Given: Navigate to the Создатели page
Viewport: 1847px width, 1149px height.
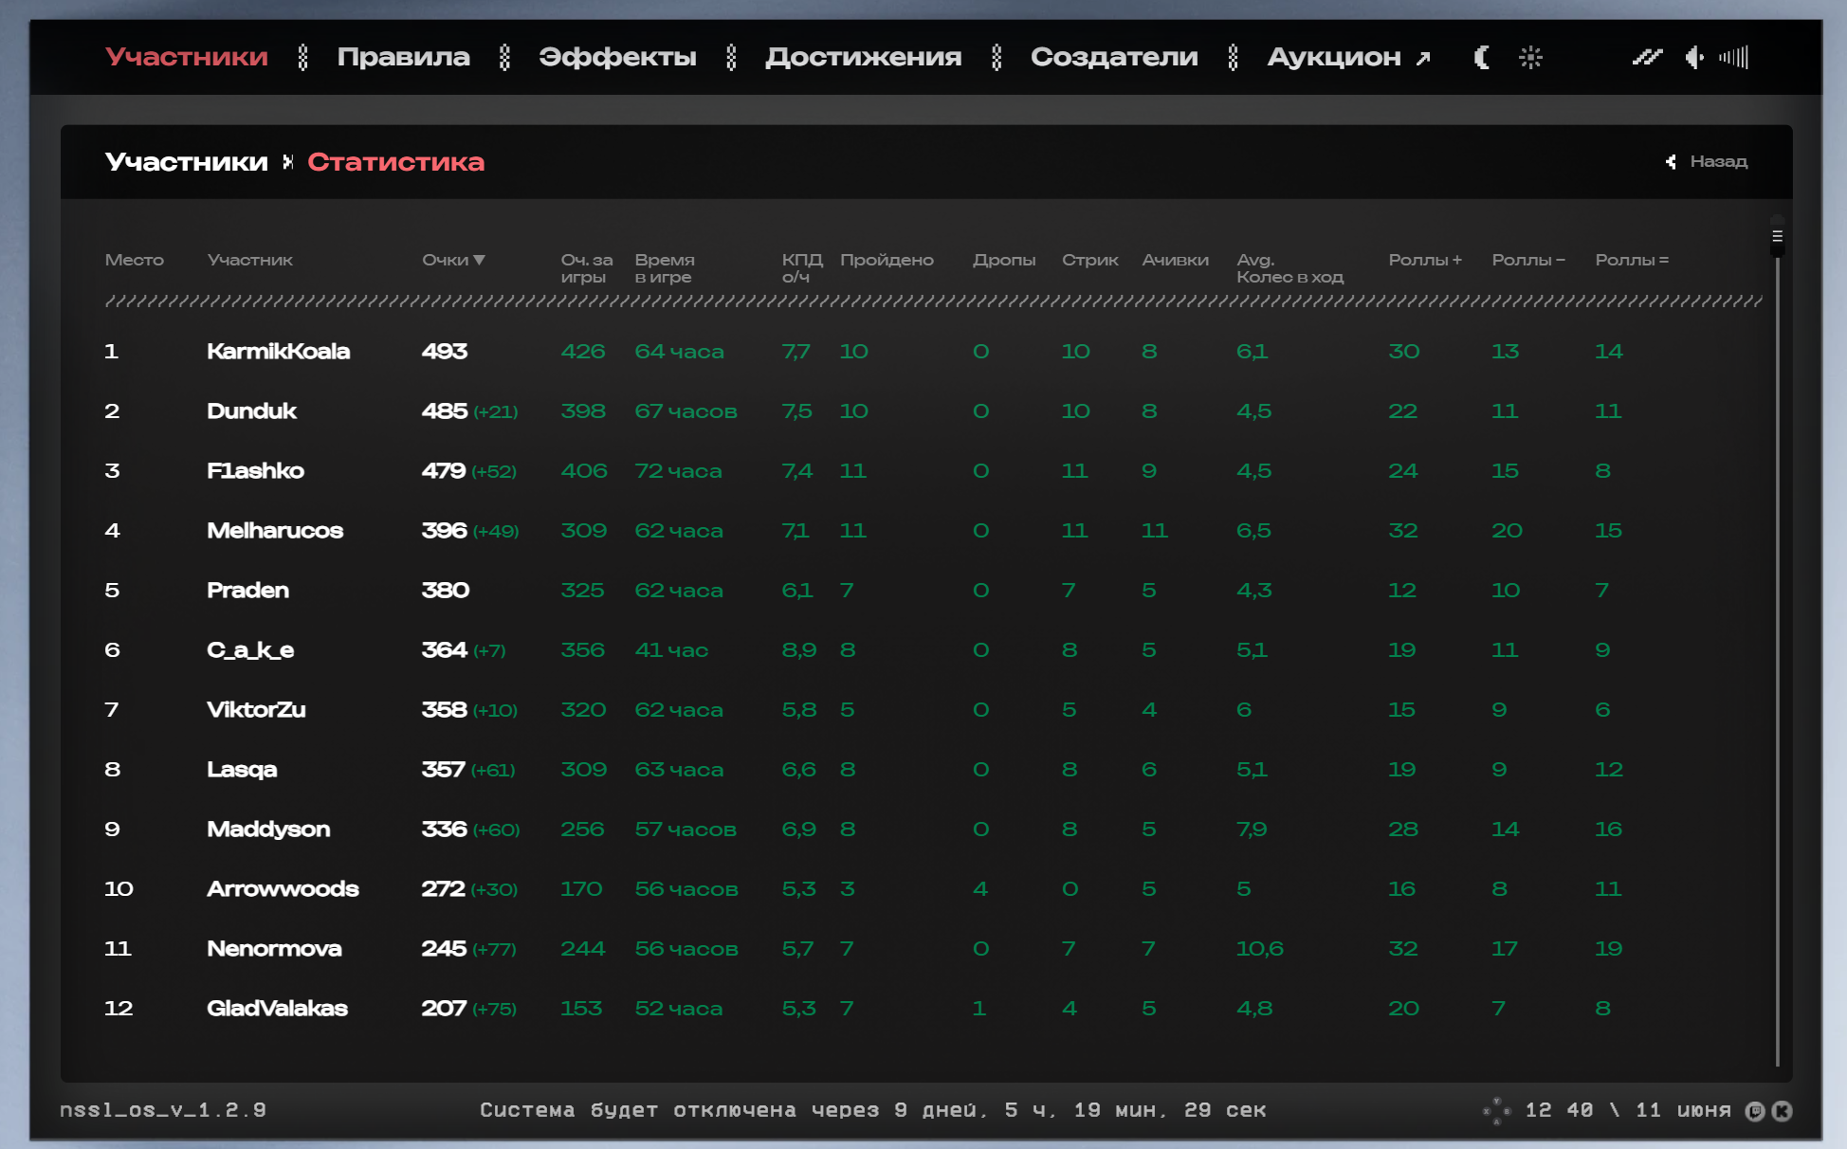Looking at the screenshot, I should tap(1115, 57).
